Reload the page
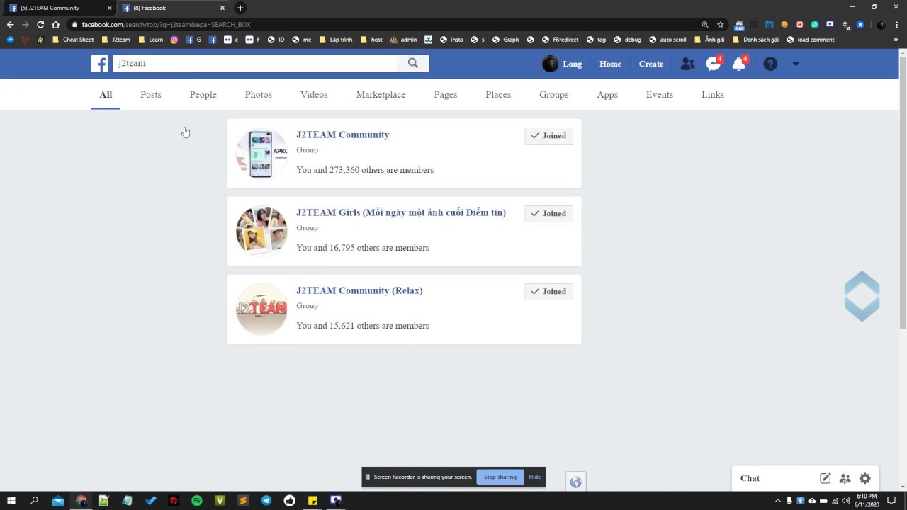This screenshot has width=907, height=510. [40, 24]
